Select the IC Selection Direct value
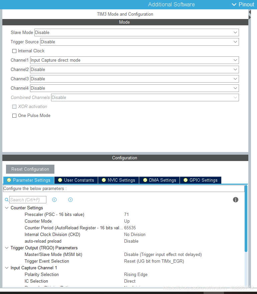The height and width of the screenshot is (294, 257). [130, 281]
